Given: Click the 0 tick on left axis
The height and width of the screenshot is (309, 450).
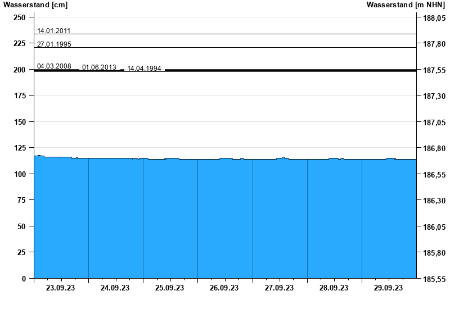Looking at the screenshot, I should click(24, 279).
